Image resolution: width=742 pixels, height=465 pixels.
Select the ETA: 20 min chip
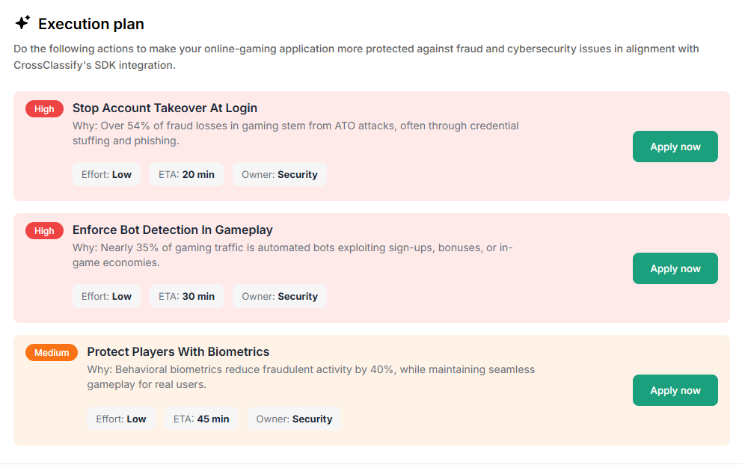point(186,174)
